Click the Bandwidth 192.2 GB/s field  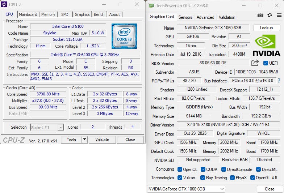click(x=261, y=116)
